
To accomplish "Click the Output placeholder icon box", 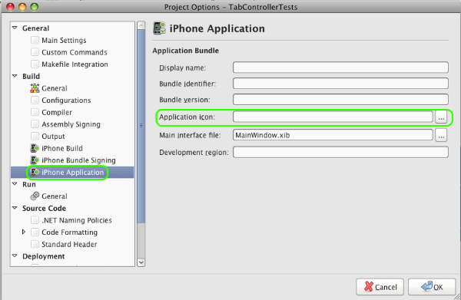I will tap(35, 137).
